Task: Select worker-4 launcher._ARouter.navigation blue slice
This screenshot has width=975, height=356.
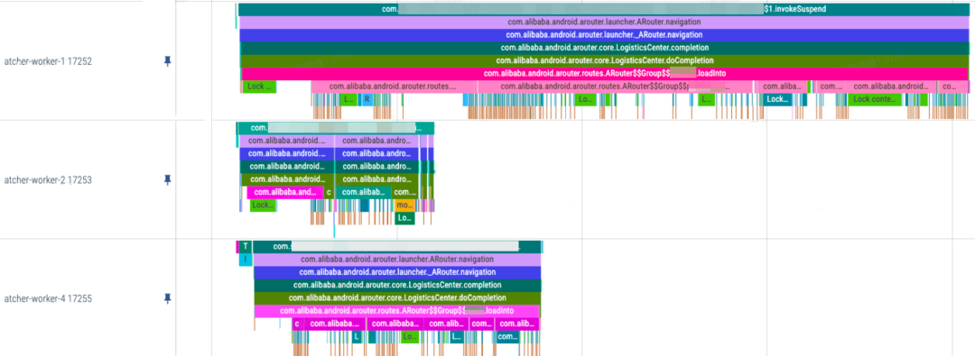Action: [x=396, y=272]
